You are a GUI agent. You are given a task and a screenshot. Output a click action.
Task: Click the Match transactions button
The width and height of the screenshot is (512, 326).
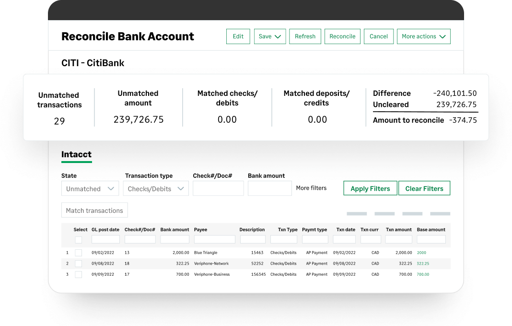click(94, 210)
